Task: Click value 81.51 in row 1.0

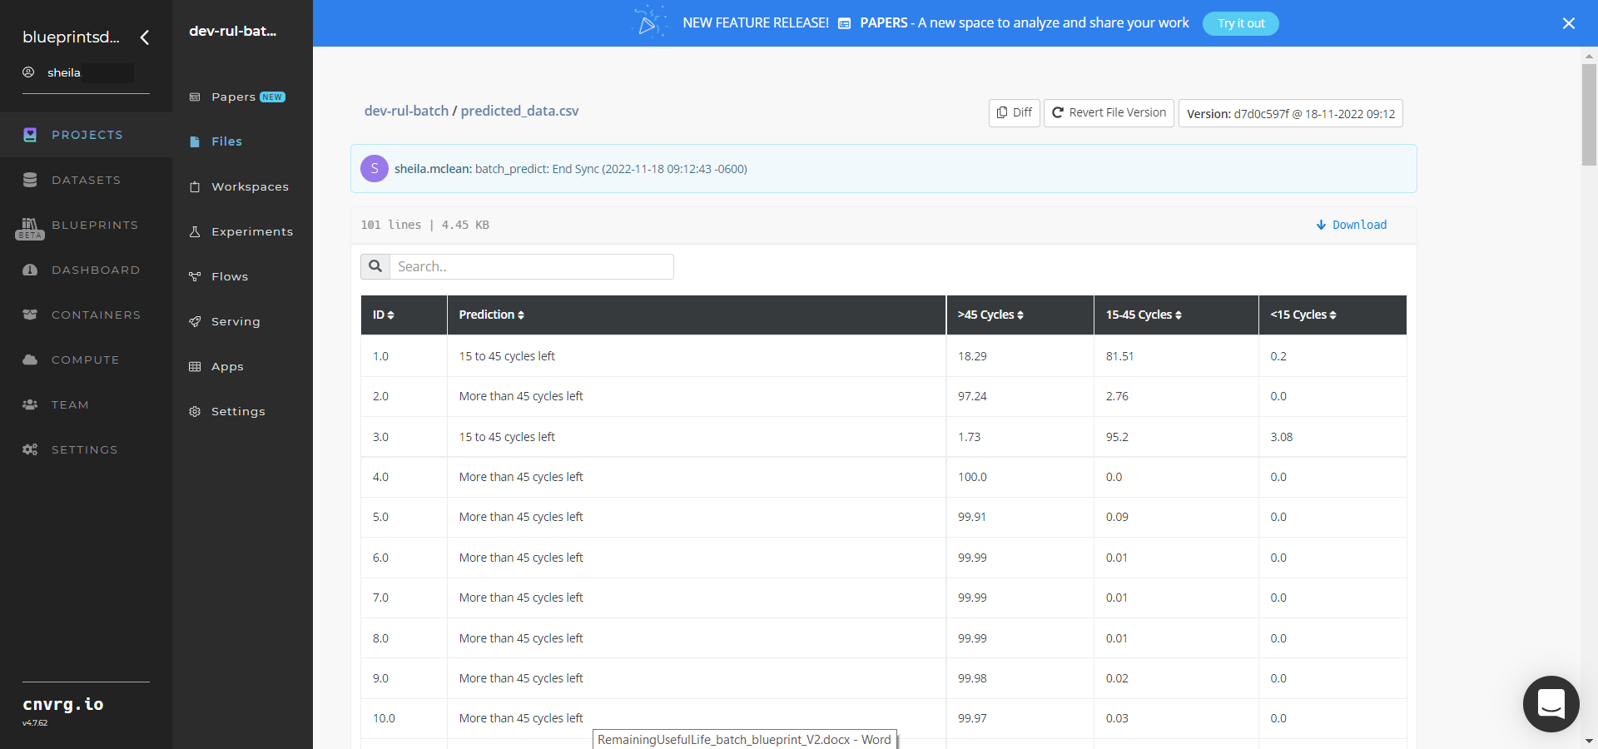Action: click(1119, 356)
